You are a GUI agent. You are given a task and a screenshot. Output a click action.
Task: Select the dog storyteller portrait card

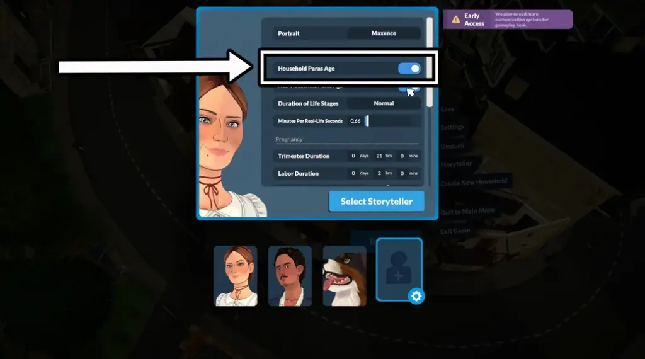coord(345,276)
